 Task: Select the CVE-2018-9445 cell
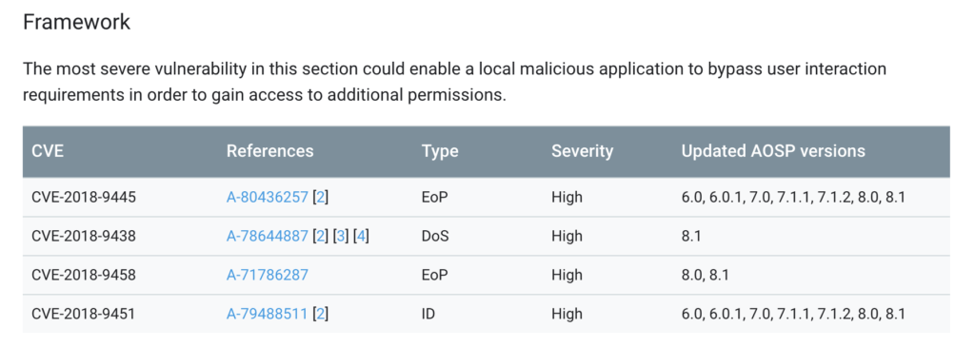(84, 198)
